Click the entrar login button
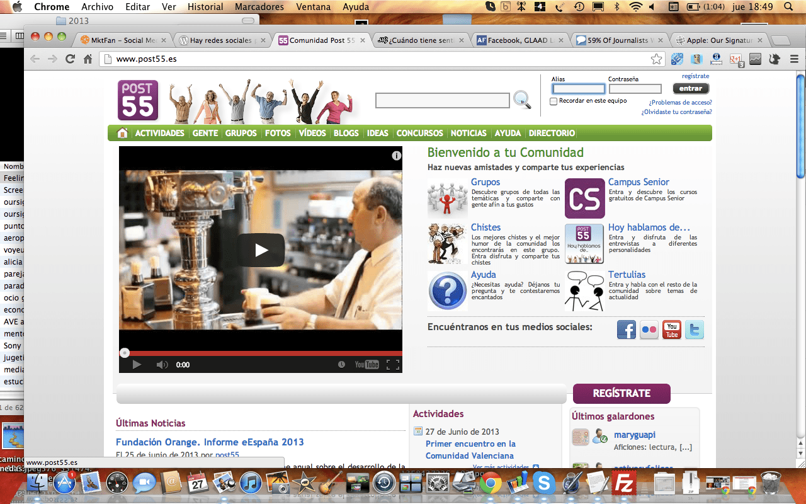The height and width of the screenshot is (504, 806). (691, 89)
